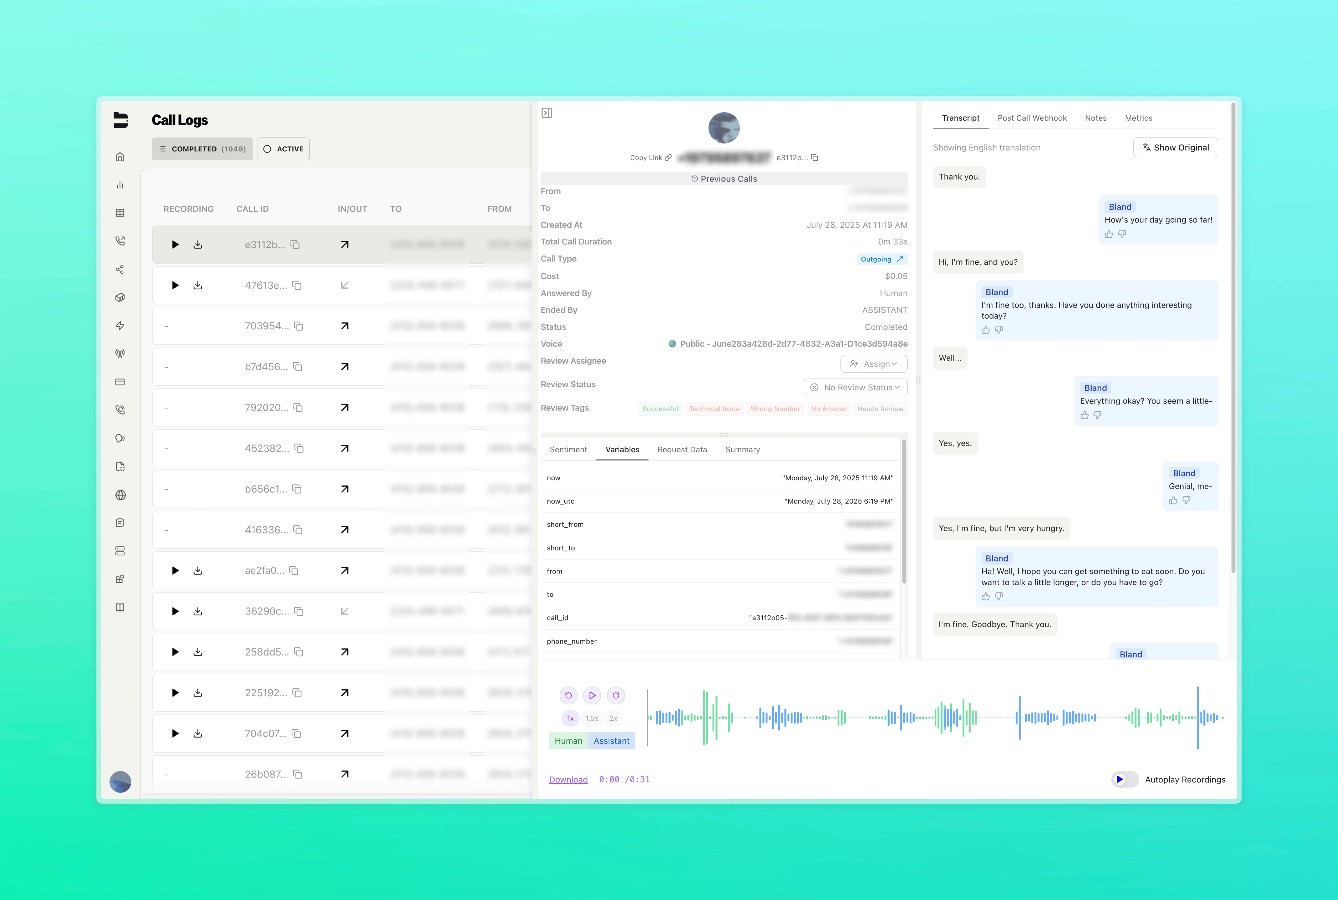The height and width of the screenshot is (900, 1338).
Task: Select the Transcript tab
Action: 960,118
